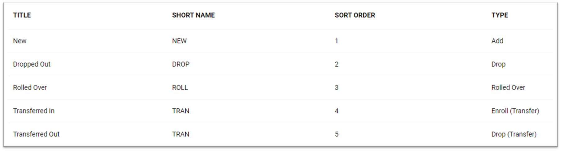Image resolution: width=561 pixels, height=151 pixels.
Task: Click the Drop (Transfer) type cell
Action: coord(514,134)
